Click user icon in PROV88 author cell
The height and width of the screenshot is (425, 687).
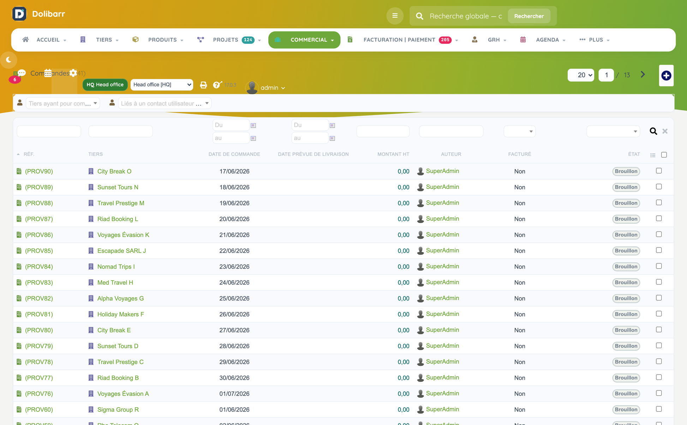(420, 203)
